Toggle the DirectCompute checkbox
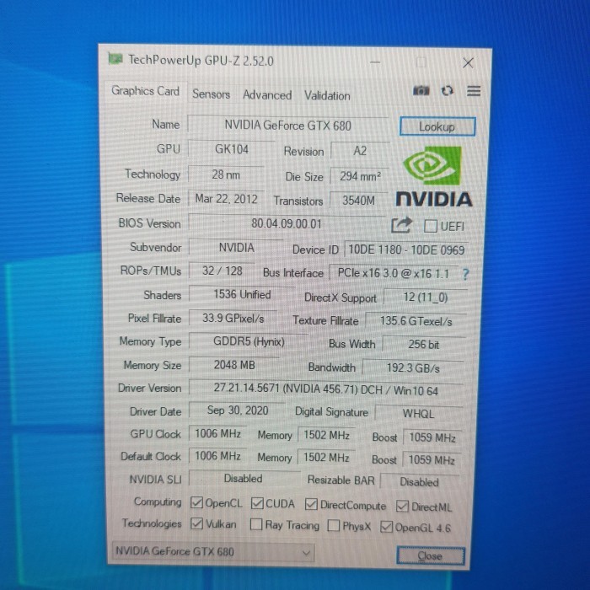This screenshot has height=590, width=590. 311,504
